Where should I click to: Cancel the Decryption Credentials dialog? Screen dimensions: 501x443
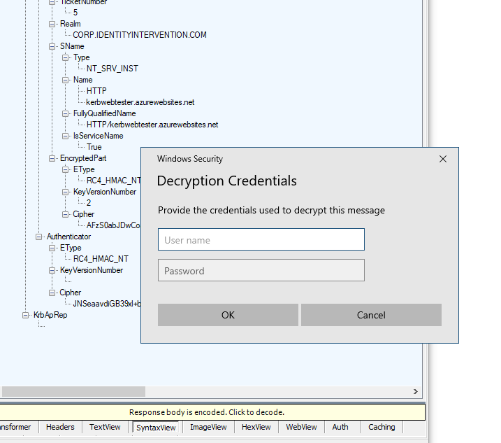click(371, 315)
